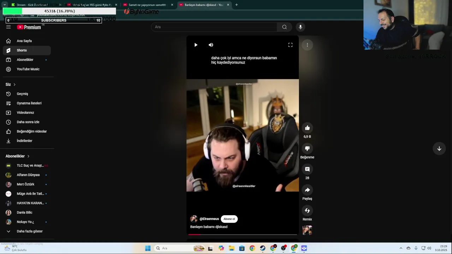Open the @Elraenneus channel name
The image size is (452, 254).
point(209,219)
